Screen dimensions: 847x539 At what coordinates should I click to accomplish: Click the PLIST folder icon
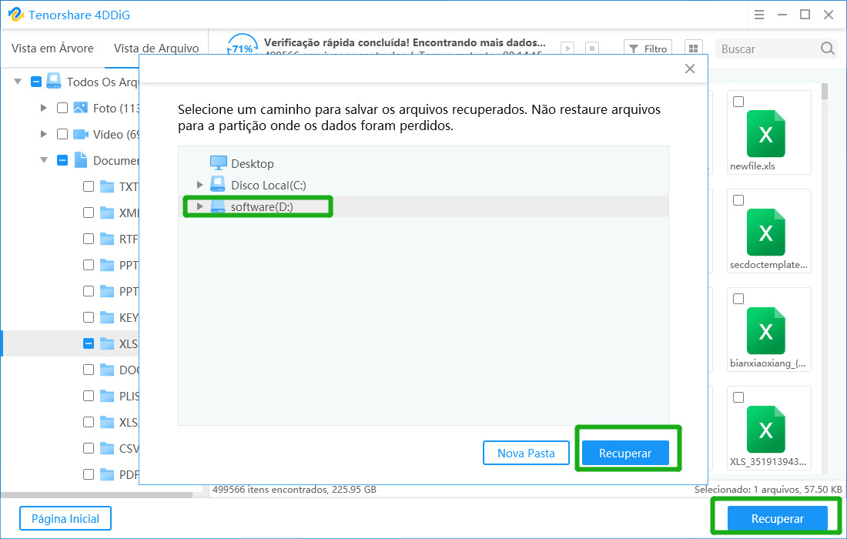[107, 396]
